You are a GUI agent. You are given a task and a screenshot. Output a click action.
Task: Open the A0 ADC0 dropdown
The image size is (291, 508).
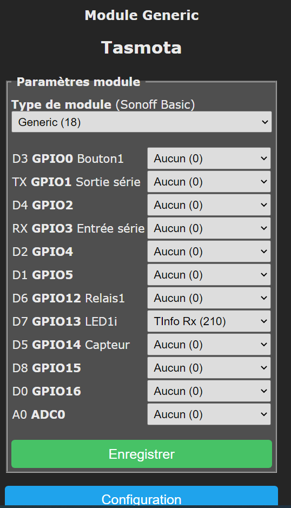pos(209,414)
